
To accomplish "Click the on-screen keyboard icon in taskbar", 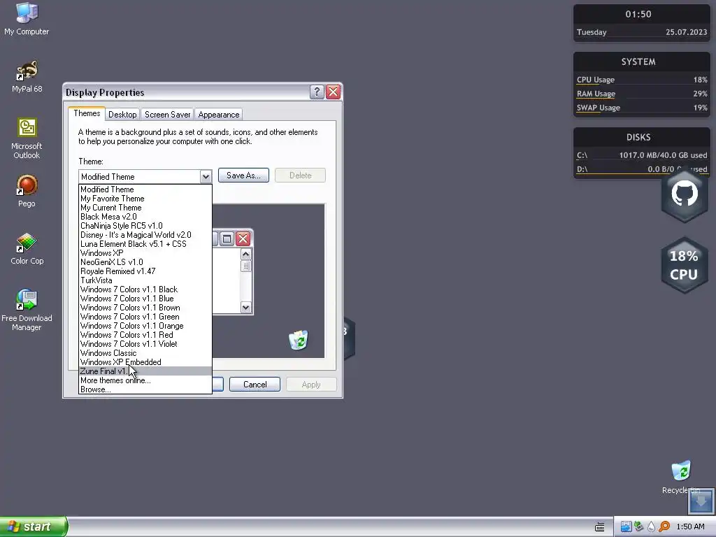I will (599, 527).
